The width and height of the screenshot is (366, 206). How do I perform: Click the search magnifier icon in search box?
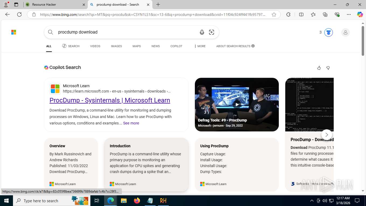tap(51, 32)
